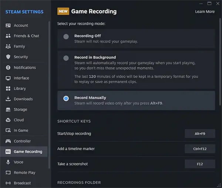
Task: Click the SHORTCUT KEYS section heading
Action: click(74, 121)
